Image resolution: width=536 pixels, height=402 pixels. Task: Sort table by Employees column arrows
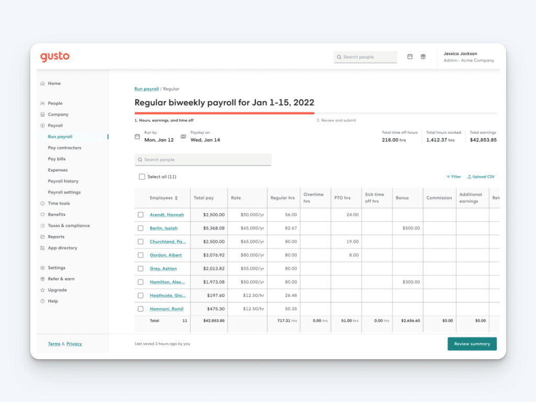(x=176, y=198)
